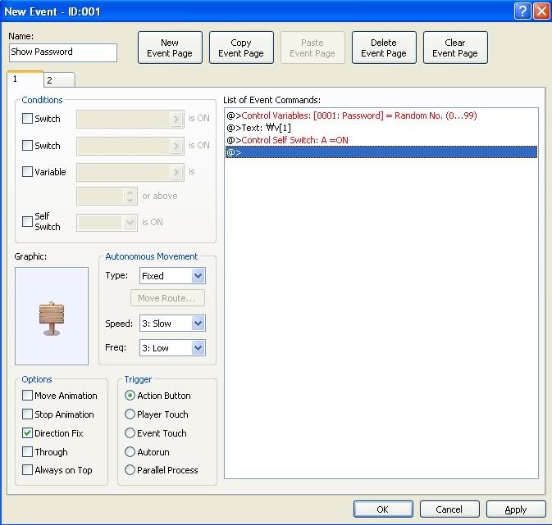Viewport: 552px width, 525px height.
Task: Select the Player Touch trigger
Action: pos(130,414)
